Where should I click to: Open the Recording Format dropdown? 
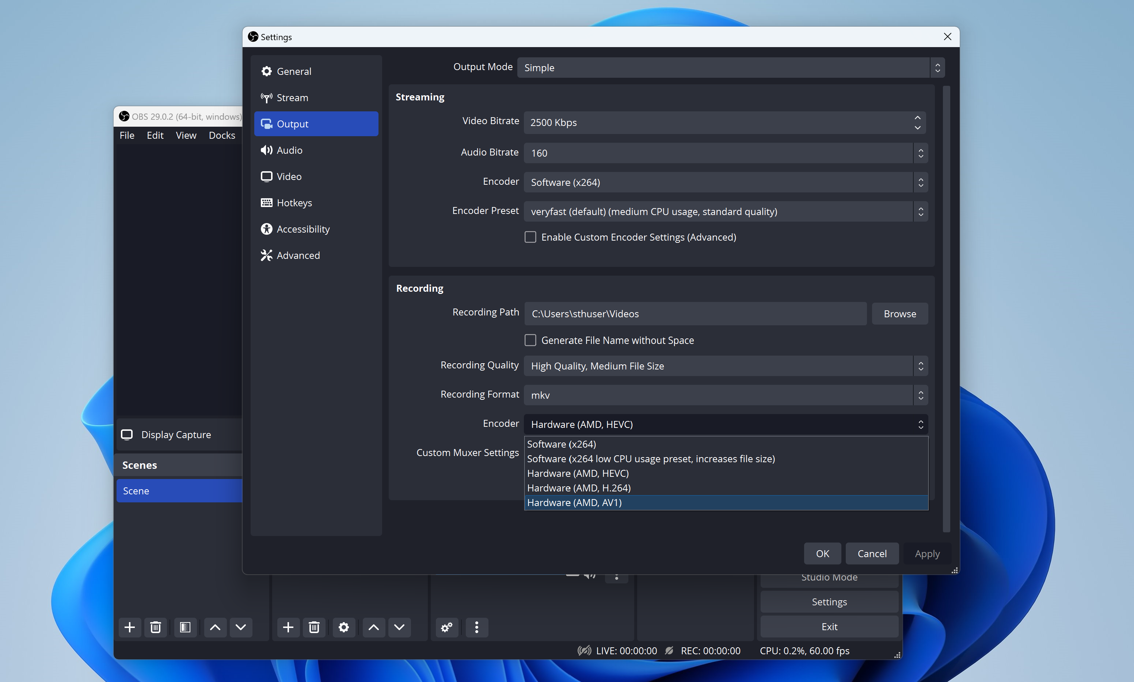point(725,395)
